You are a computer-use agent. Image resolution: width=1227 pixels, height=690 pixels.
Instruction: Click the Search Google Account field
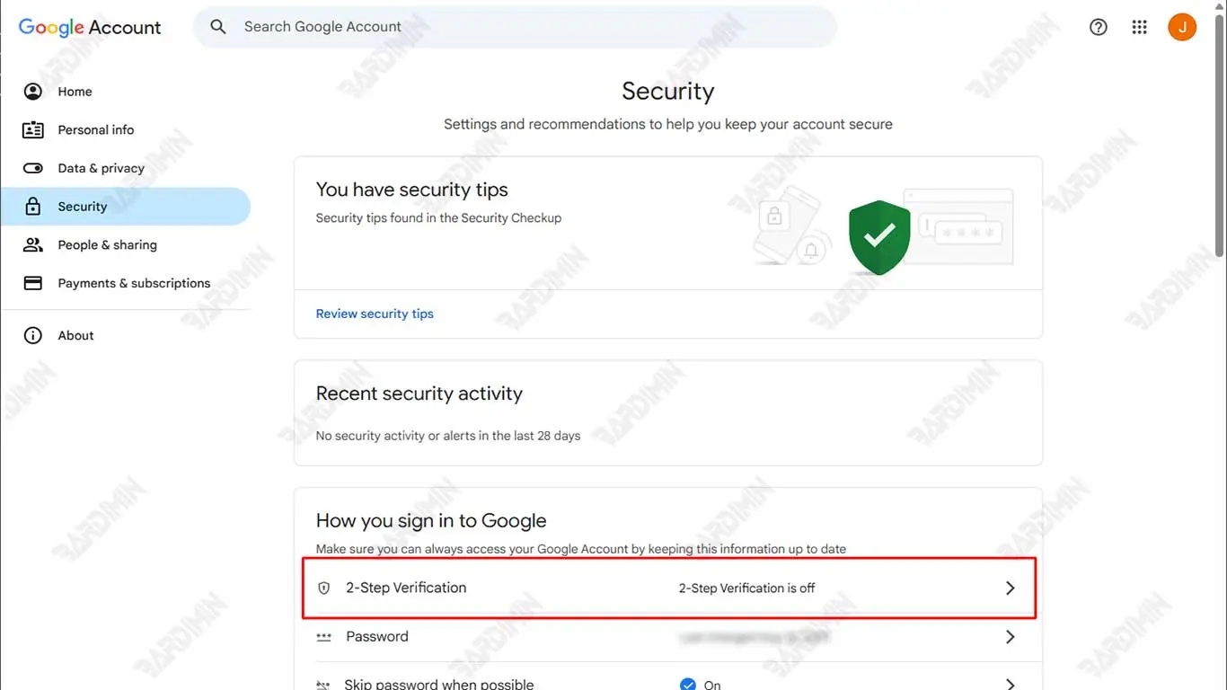521,27
